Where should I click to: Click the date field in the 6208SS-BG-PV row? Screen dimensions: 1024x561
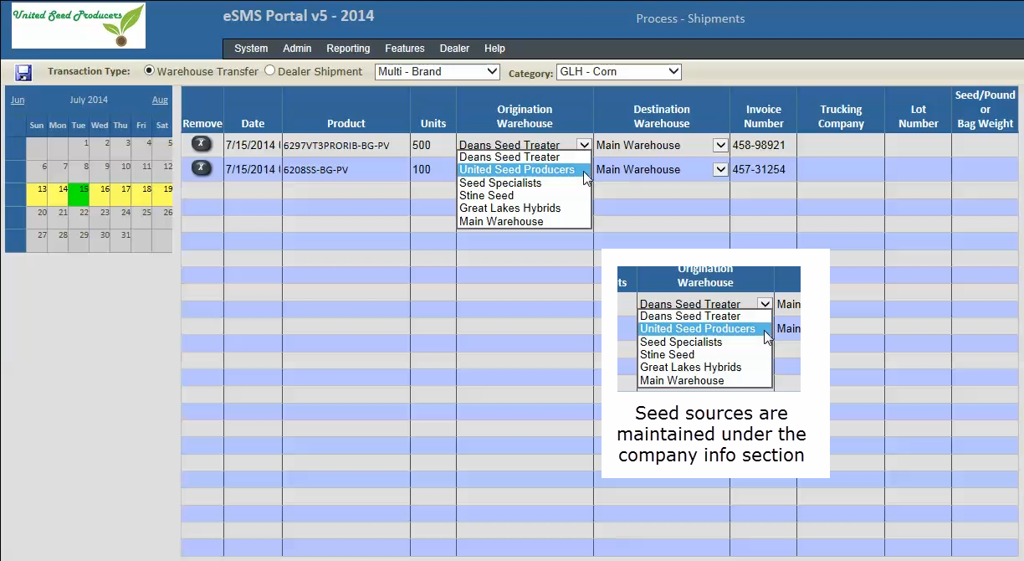click(253, 169)
